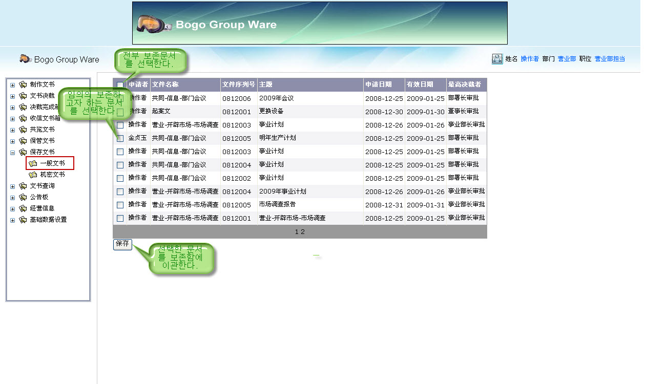
Task: Open the 经营信息 menu item
Action: (x=42, y=208)
